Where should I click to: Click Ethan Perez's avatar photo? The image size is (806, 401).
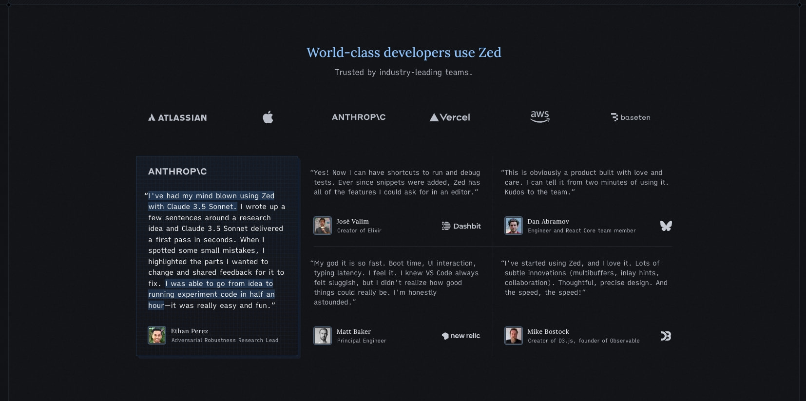(x=157, y=335)
